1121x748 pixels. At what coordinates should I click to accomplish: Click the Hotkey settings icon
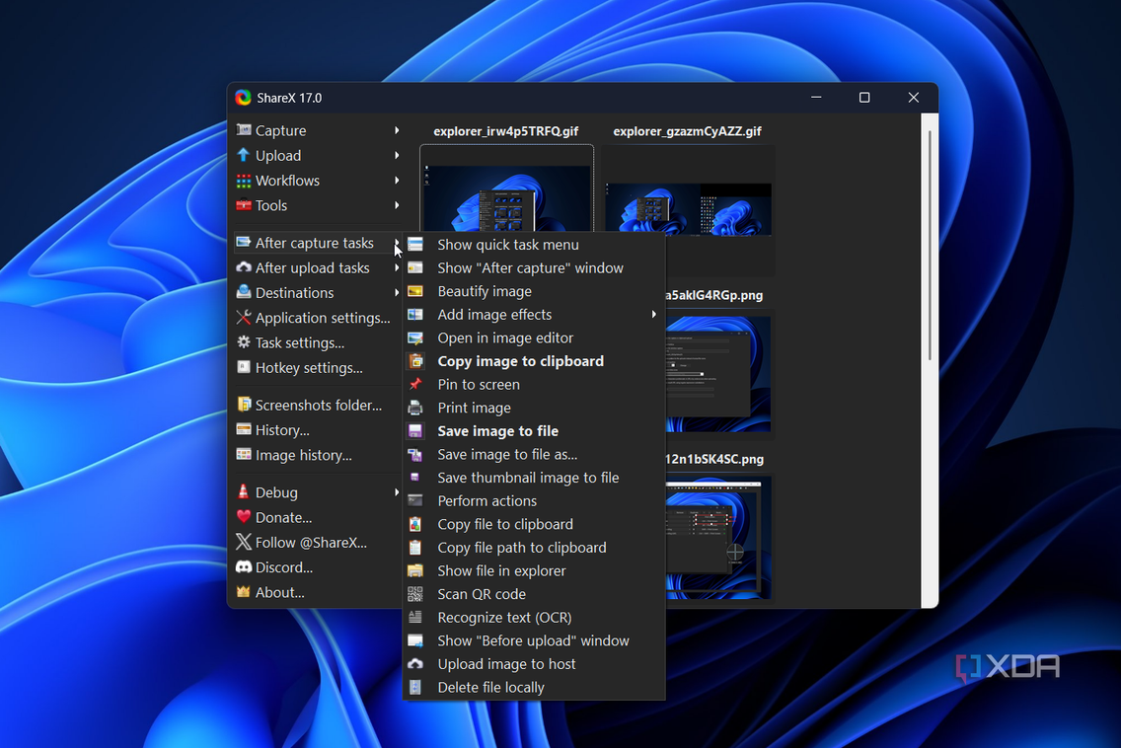(x=244, y=367)
